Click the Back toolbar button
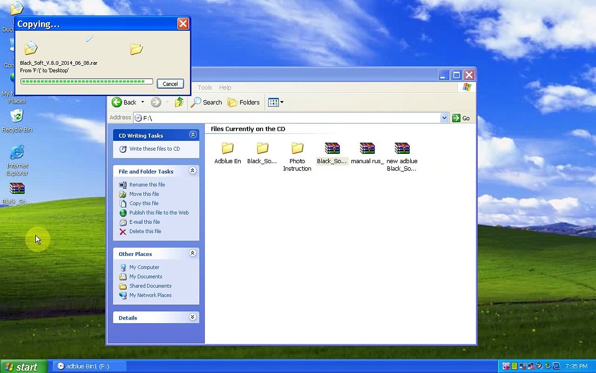 point(124,102)
